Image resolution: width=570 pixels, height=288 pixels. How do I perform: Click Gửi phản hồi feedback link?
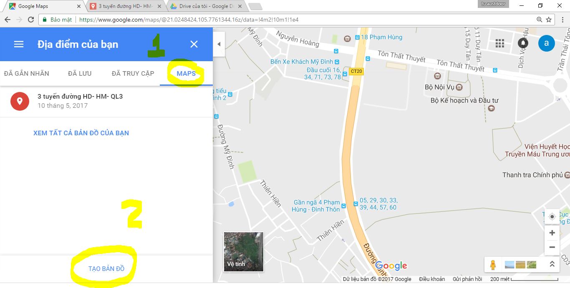coord(467,279)
